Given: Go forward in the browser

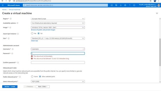Looking at the screenshot, I should pos(6,1).
